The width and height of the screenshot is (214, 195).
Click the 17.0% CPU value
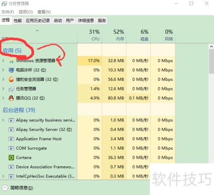tap(94, 61)
